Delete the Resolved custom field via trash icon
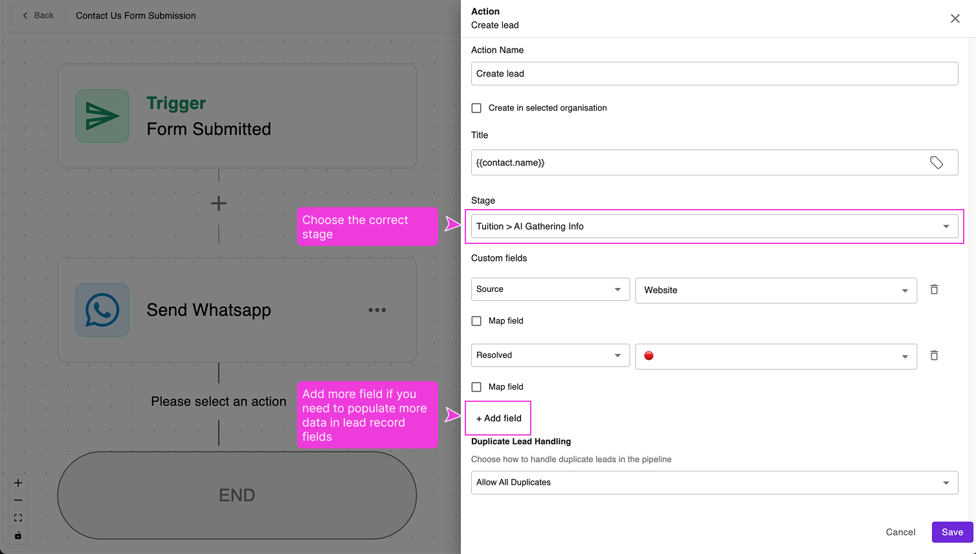This screenshot has width=976, height=554. [x=934, y=355]
